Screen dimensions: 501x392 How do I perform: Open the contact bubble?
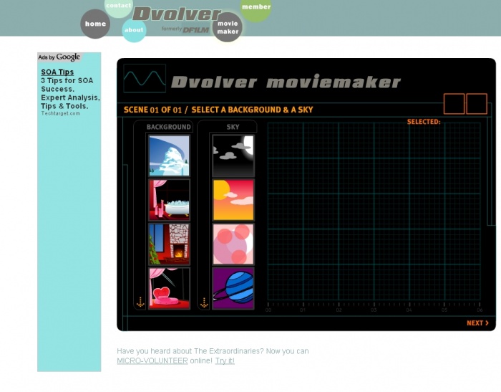(119, 6)
